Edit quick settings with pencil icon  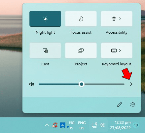(119, 105)
